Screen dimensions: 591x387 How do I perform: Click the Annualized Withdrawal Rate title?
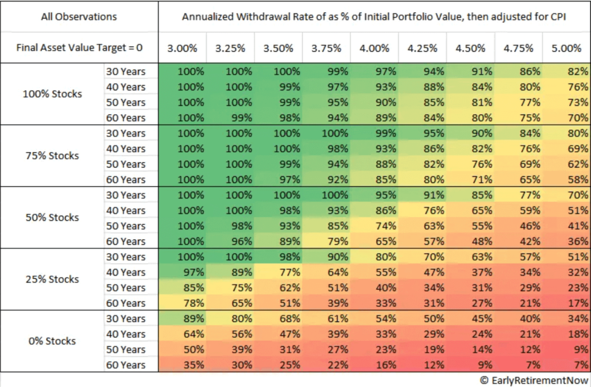coord(373,16)
